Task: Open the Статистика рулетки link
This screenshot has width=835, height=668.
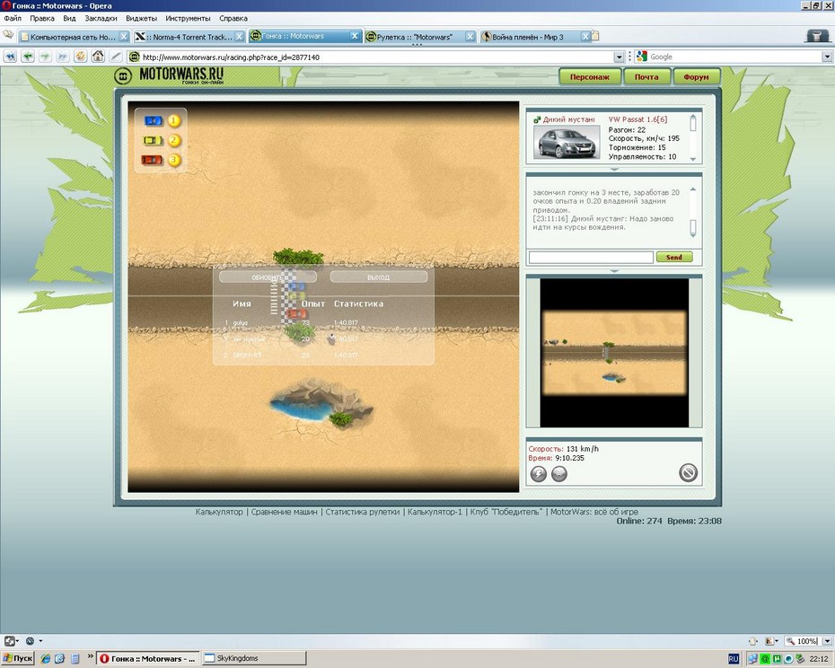Action: pyautogui.click(x=362, y=512)
